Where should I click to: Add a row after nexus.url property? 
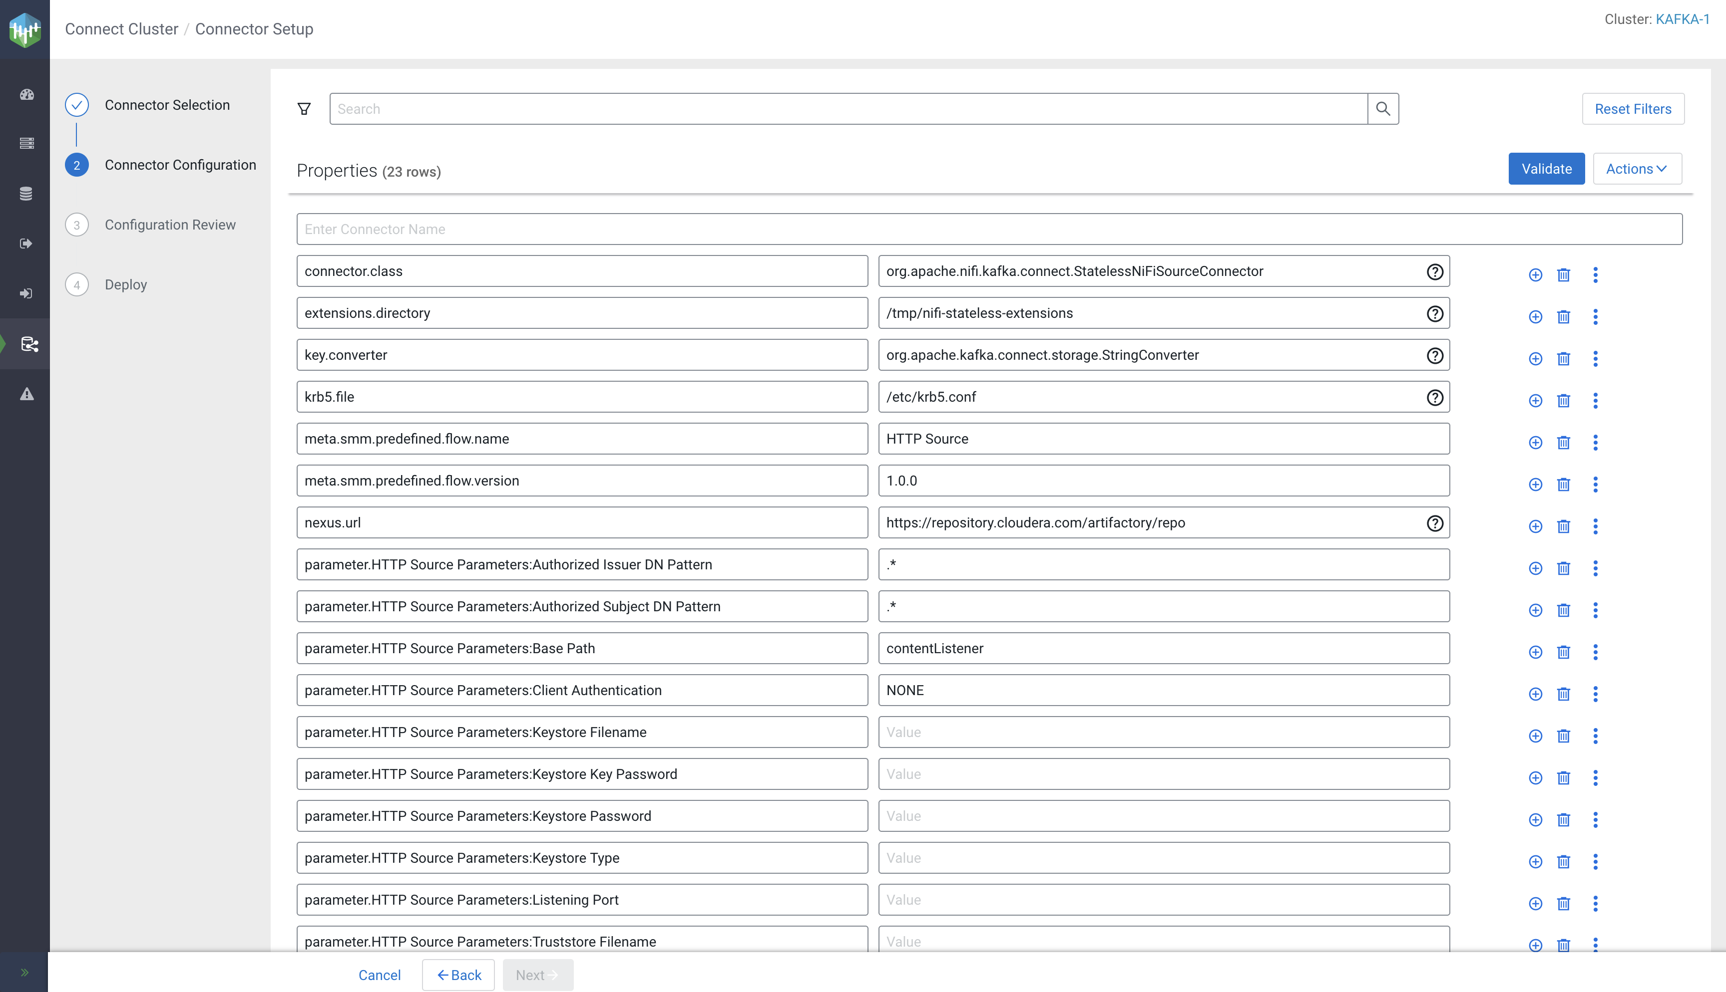coord(1534,526)
